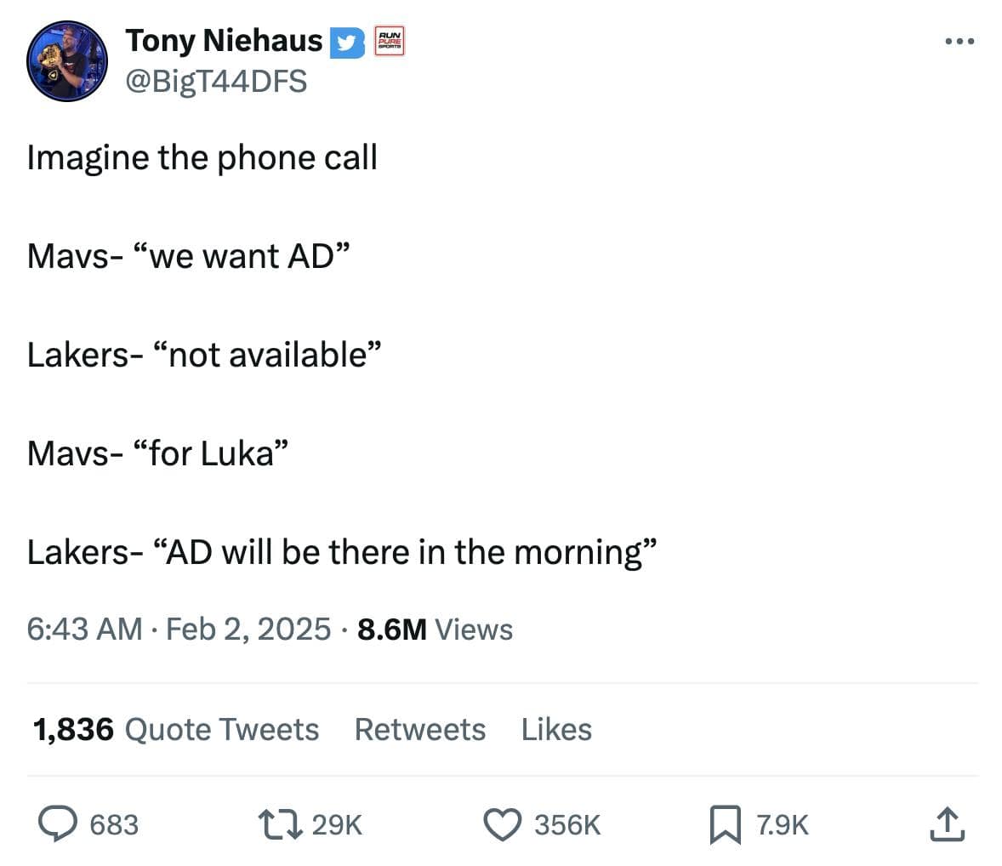The height and width of the screenshot is (866, 1002).
Task: Bookmark the tweet via bookmark icon
Action: pyautogui.click(x=725, y=823)
